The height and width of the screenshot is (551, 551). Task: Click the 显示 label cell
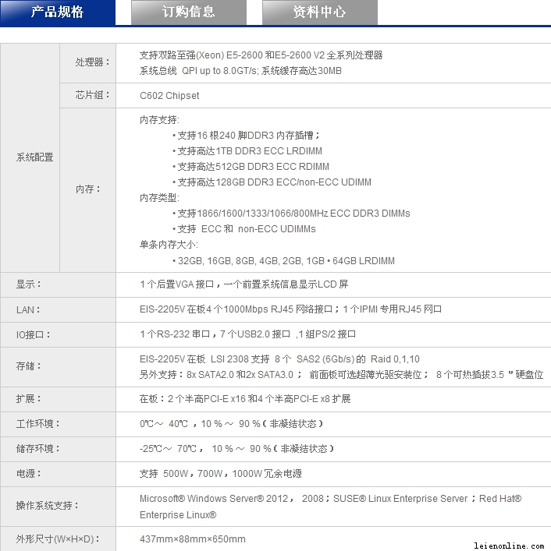[x=58, y=284]
